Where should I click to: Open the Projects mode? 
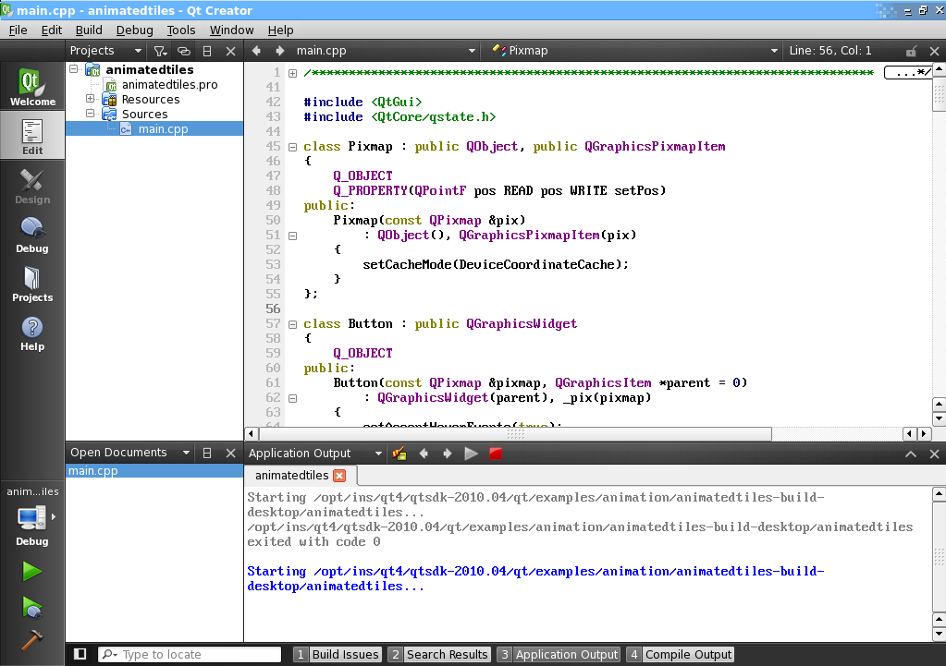point(32,284)
